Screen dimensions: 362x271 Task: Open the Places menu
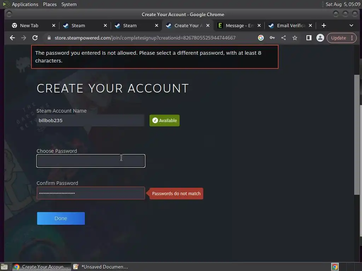tap(50, 4)
